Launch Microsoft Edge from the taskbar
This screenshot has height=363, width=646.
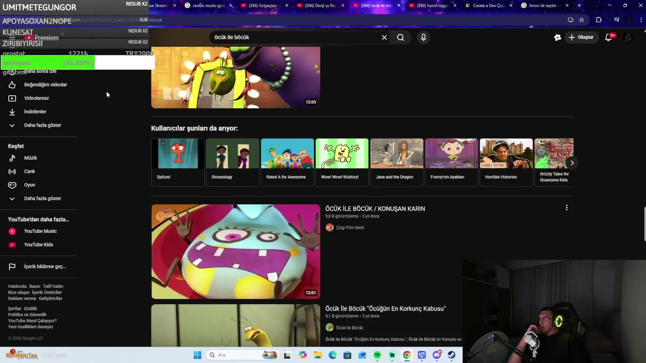click(333, 355)
